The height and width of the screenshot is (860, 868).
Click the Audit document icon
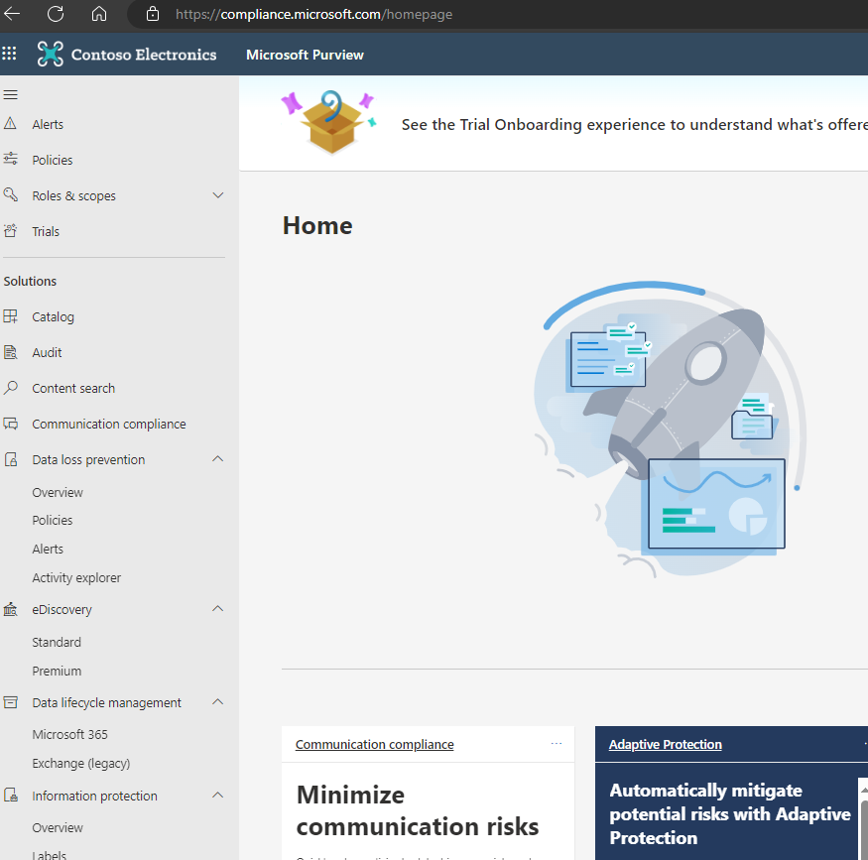pyautogui.click(x=10, y=352)
